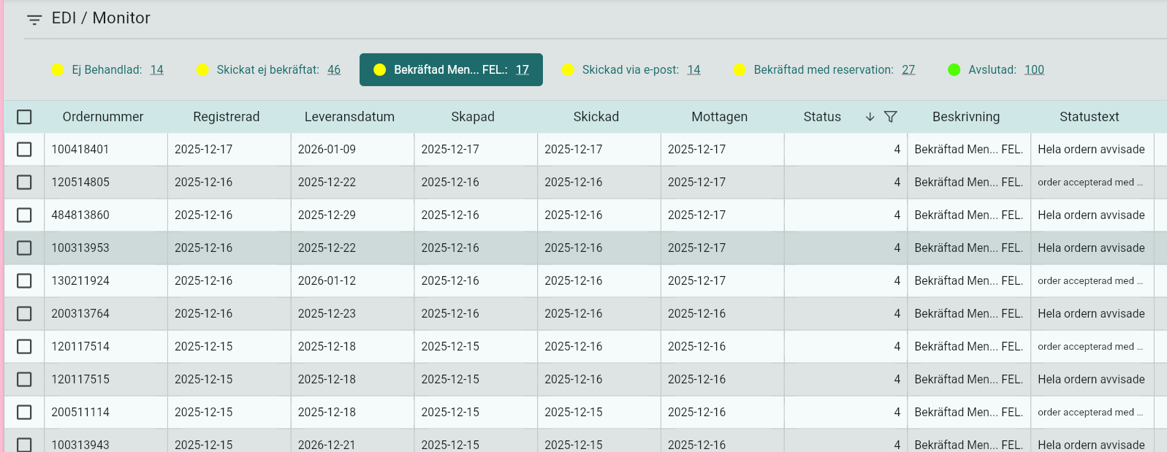Viewport: 1167px width, 452px height.
Task: Check the row for order 200511114
Action: click(x=24, y=413)
